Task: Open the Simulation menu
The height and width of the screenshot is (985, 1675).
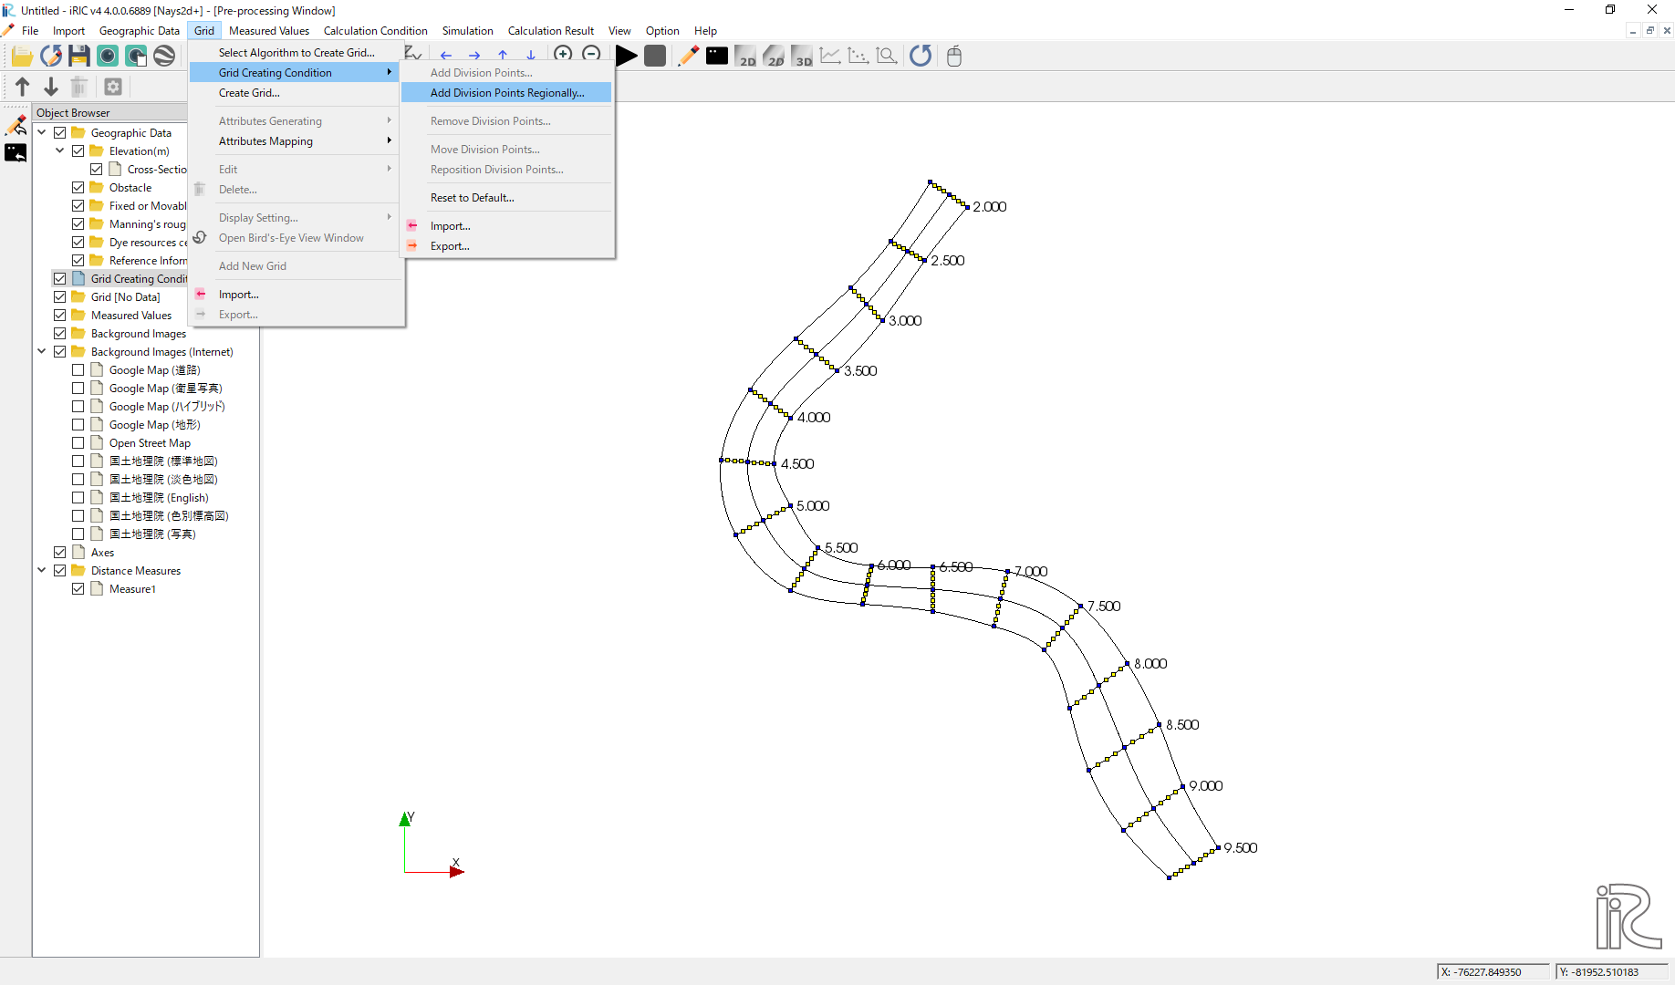Action: pyautogui.click(x=467, y=31)
